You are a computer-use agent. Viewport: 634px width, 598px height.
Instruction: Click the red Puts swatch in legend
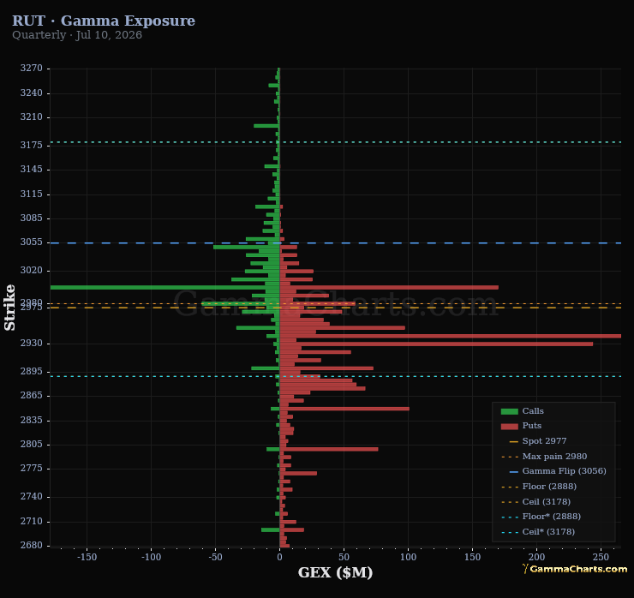(509, 426)
